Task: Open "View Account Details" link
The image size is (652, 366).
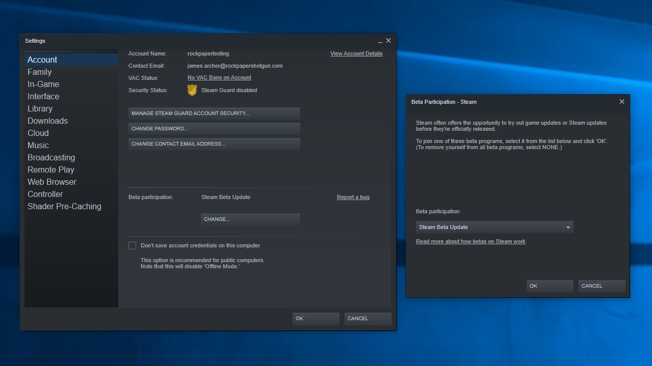Action: click(356, 53)
